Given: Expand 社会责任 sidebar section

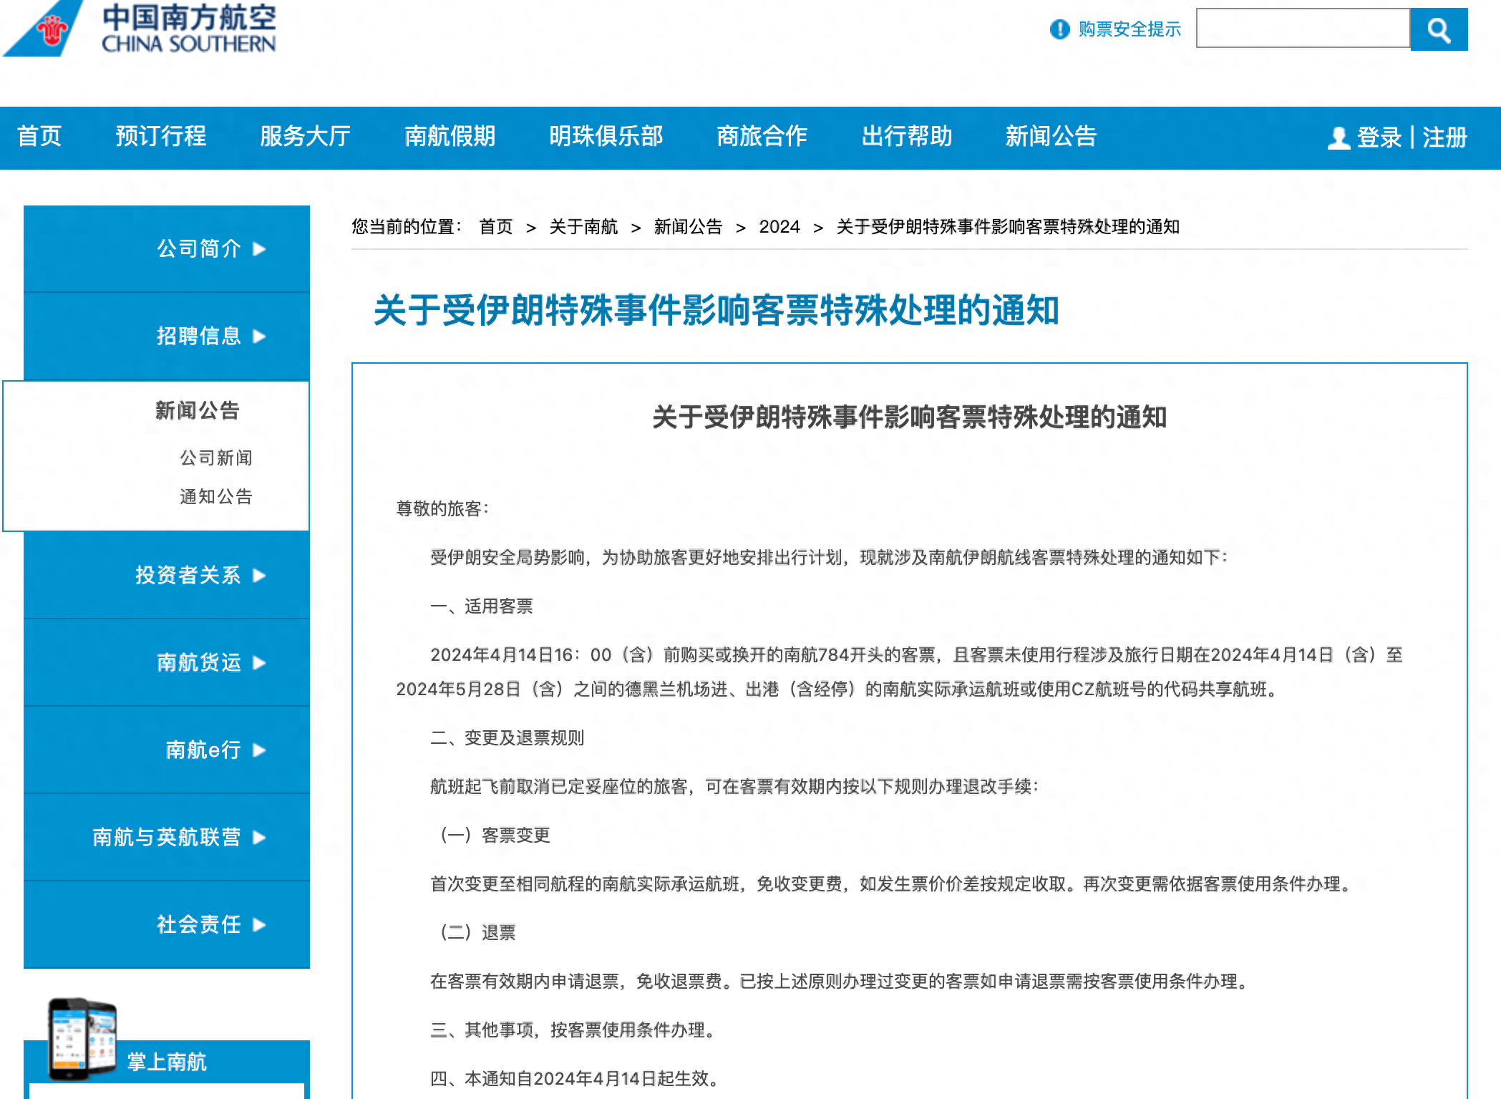Looking at the screenshot, I should [167, 924].
